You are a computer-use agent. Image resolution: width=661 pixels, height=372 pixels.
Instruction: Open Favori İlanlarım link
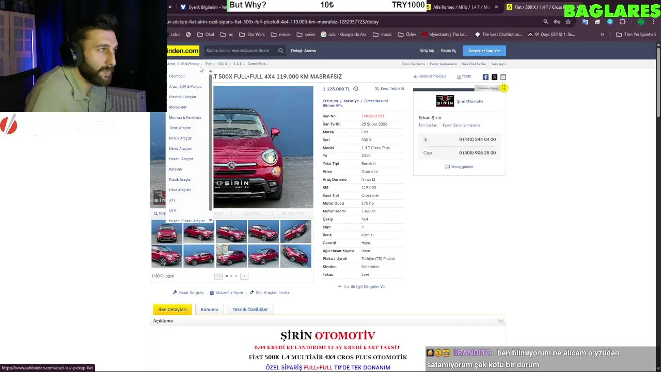413,64
